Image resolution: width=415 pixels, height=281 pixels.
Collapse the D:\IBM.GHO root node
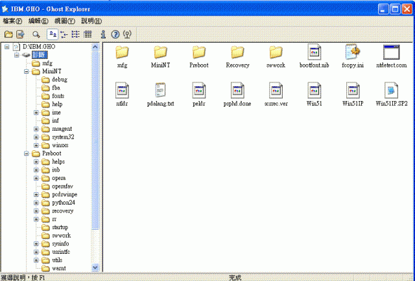[x=7, y=47]
